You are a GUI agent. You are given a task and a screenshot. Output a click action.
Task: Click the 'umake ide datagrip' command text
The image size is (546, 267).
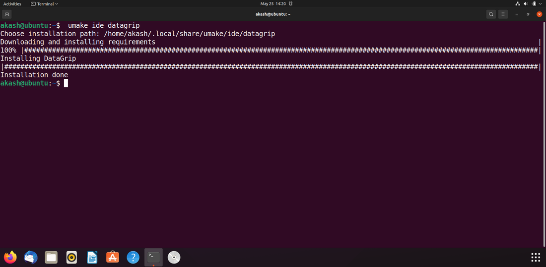(x=104, y=26)
